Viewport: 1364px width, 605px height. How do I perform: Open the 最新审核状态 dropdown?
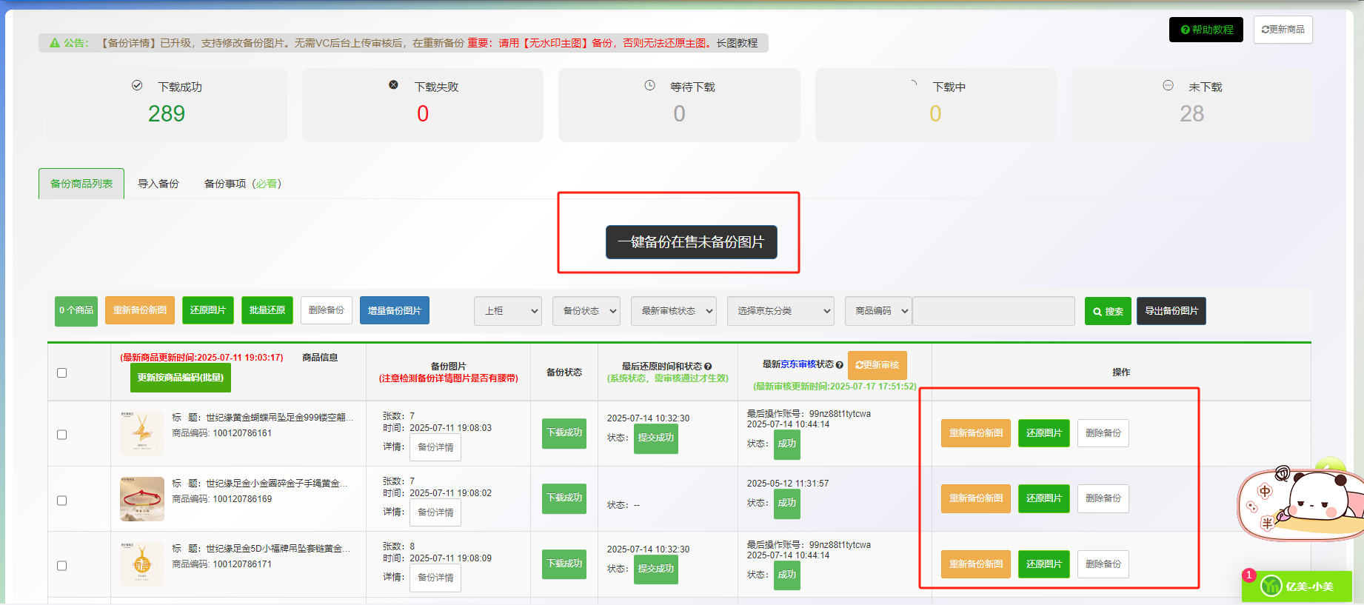click(673, 311)
